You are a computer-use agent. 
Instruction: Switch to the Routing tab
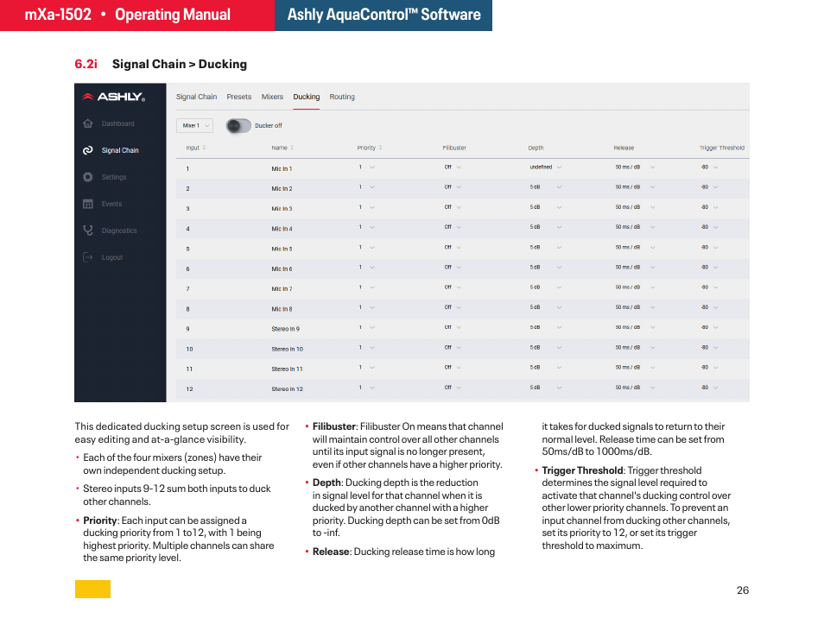(x=342, y=97)
